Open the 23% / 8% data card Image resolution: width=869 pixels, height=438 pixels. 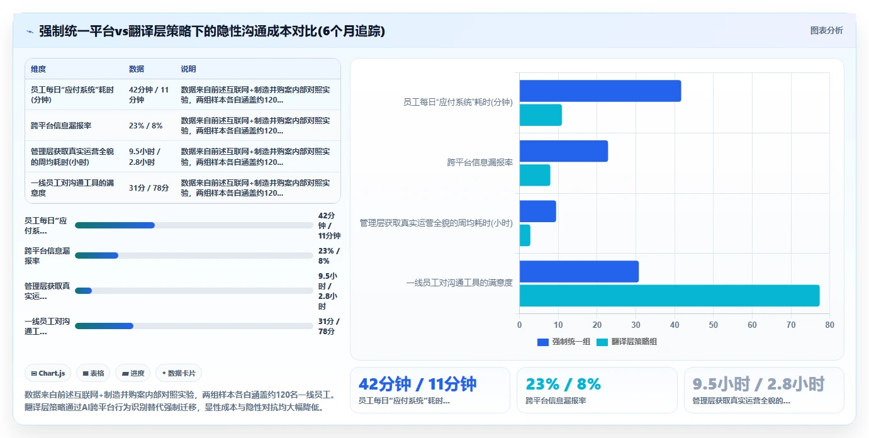pyautogui.click(x=597, y=390)
